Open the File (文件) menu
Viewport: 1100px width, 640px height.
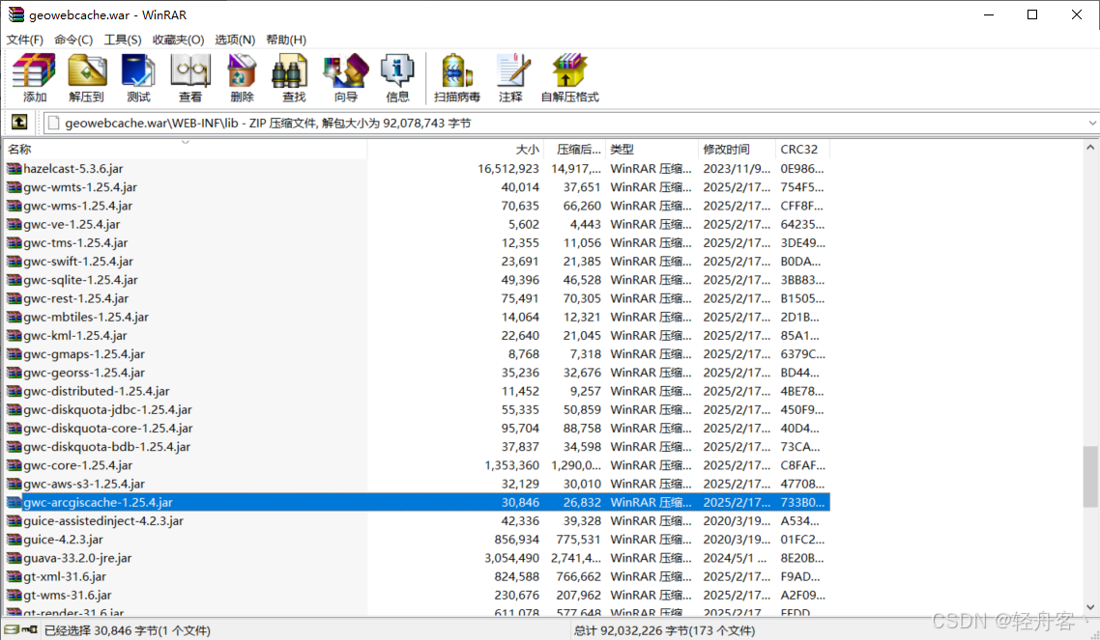coord(24,40)
